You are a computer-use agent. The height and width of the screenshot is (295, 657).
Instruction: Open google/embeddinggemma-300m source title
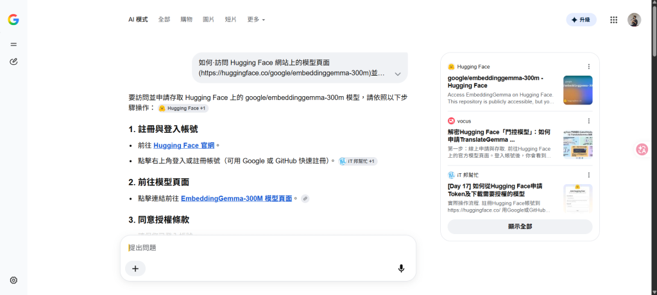pyautogui.click(x=496, y=81)
